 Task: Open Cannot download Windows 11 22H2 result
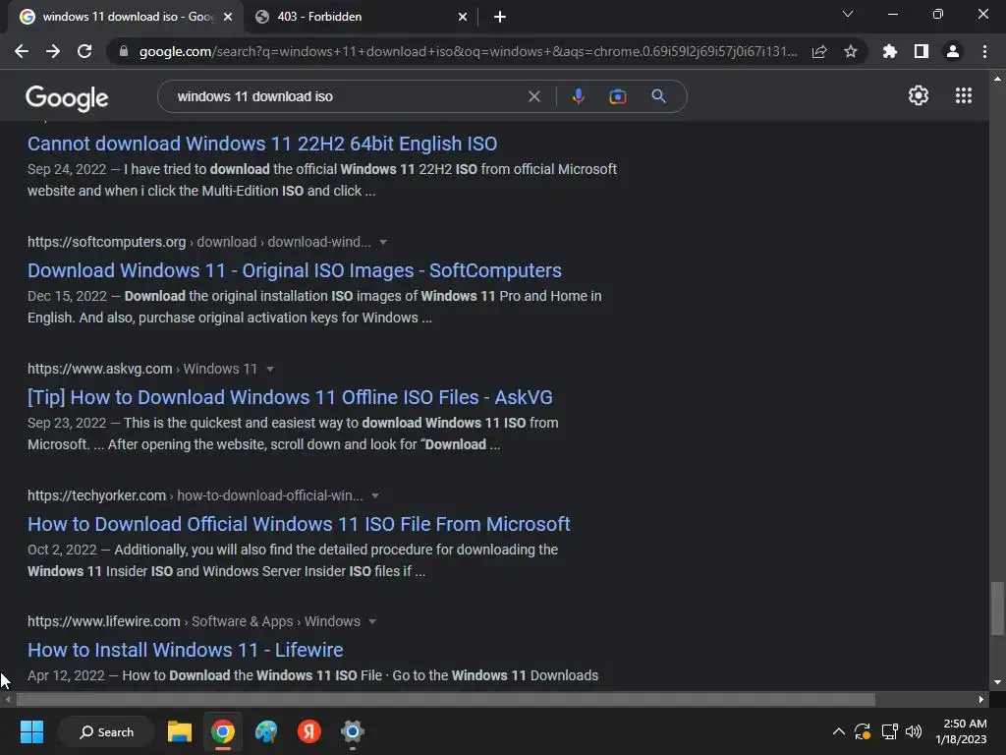tap(262, 144)
